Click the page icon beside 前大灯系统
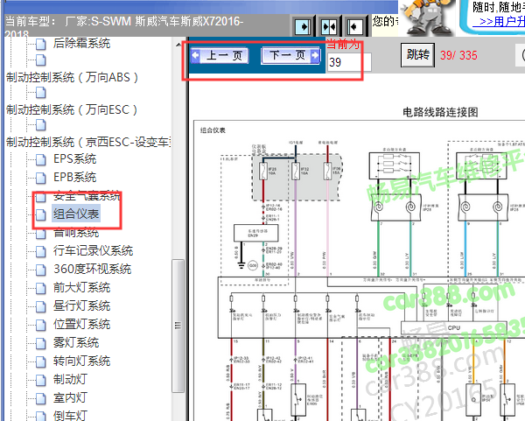Viewport: 525px width, 421px height. click(x=41, y=288)
